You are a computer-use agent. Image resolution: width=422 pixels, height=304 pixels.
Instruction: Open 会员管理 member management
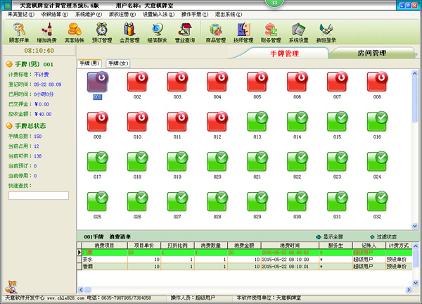[130, 32]
